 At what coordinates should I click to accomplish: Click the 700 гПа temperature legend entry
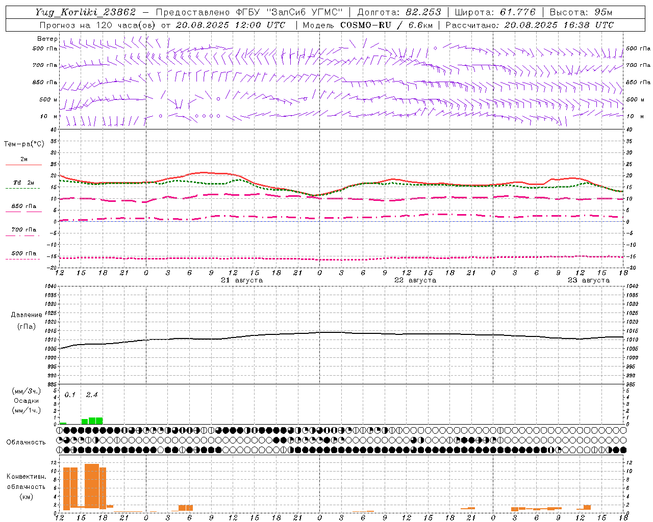[23, 230]
